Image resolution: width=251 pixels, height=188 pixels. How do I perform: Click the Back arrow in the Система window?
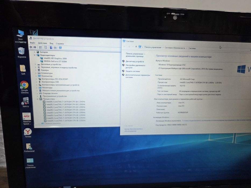click(x=125, y=46)
